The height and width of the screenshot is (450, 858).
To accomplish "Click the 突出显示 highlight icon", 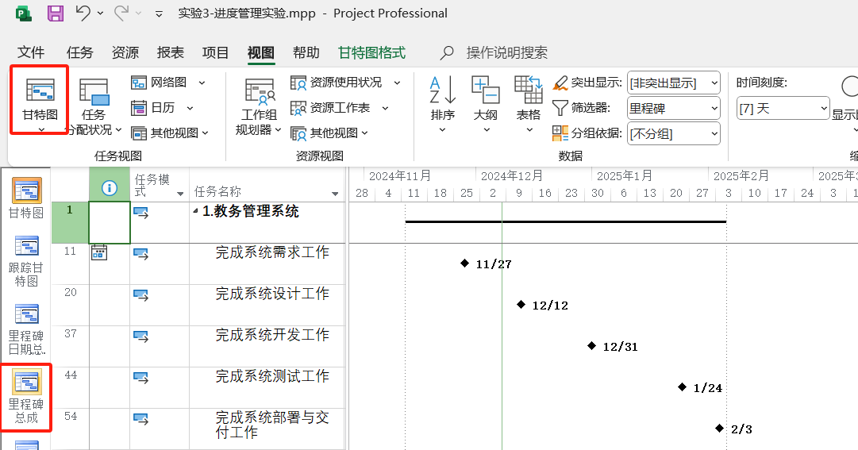I will pos(560,83).
